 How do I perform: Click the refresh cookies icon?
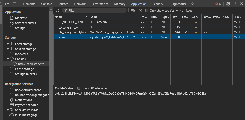click(x=57, y=10)
